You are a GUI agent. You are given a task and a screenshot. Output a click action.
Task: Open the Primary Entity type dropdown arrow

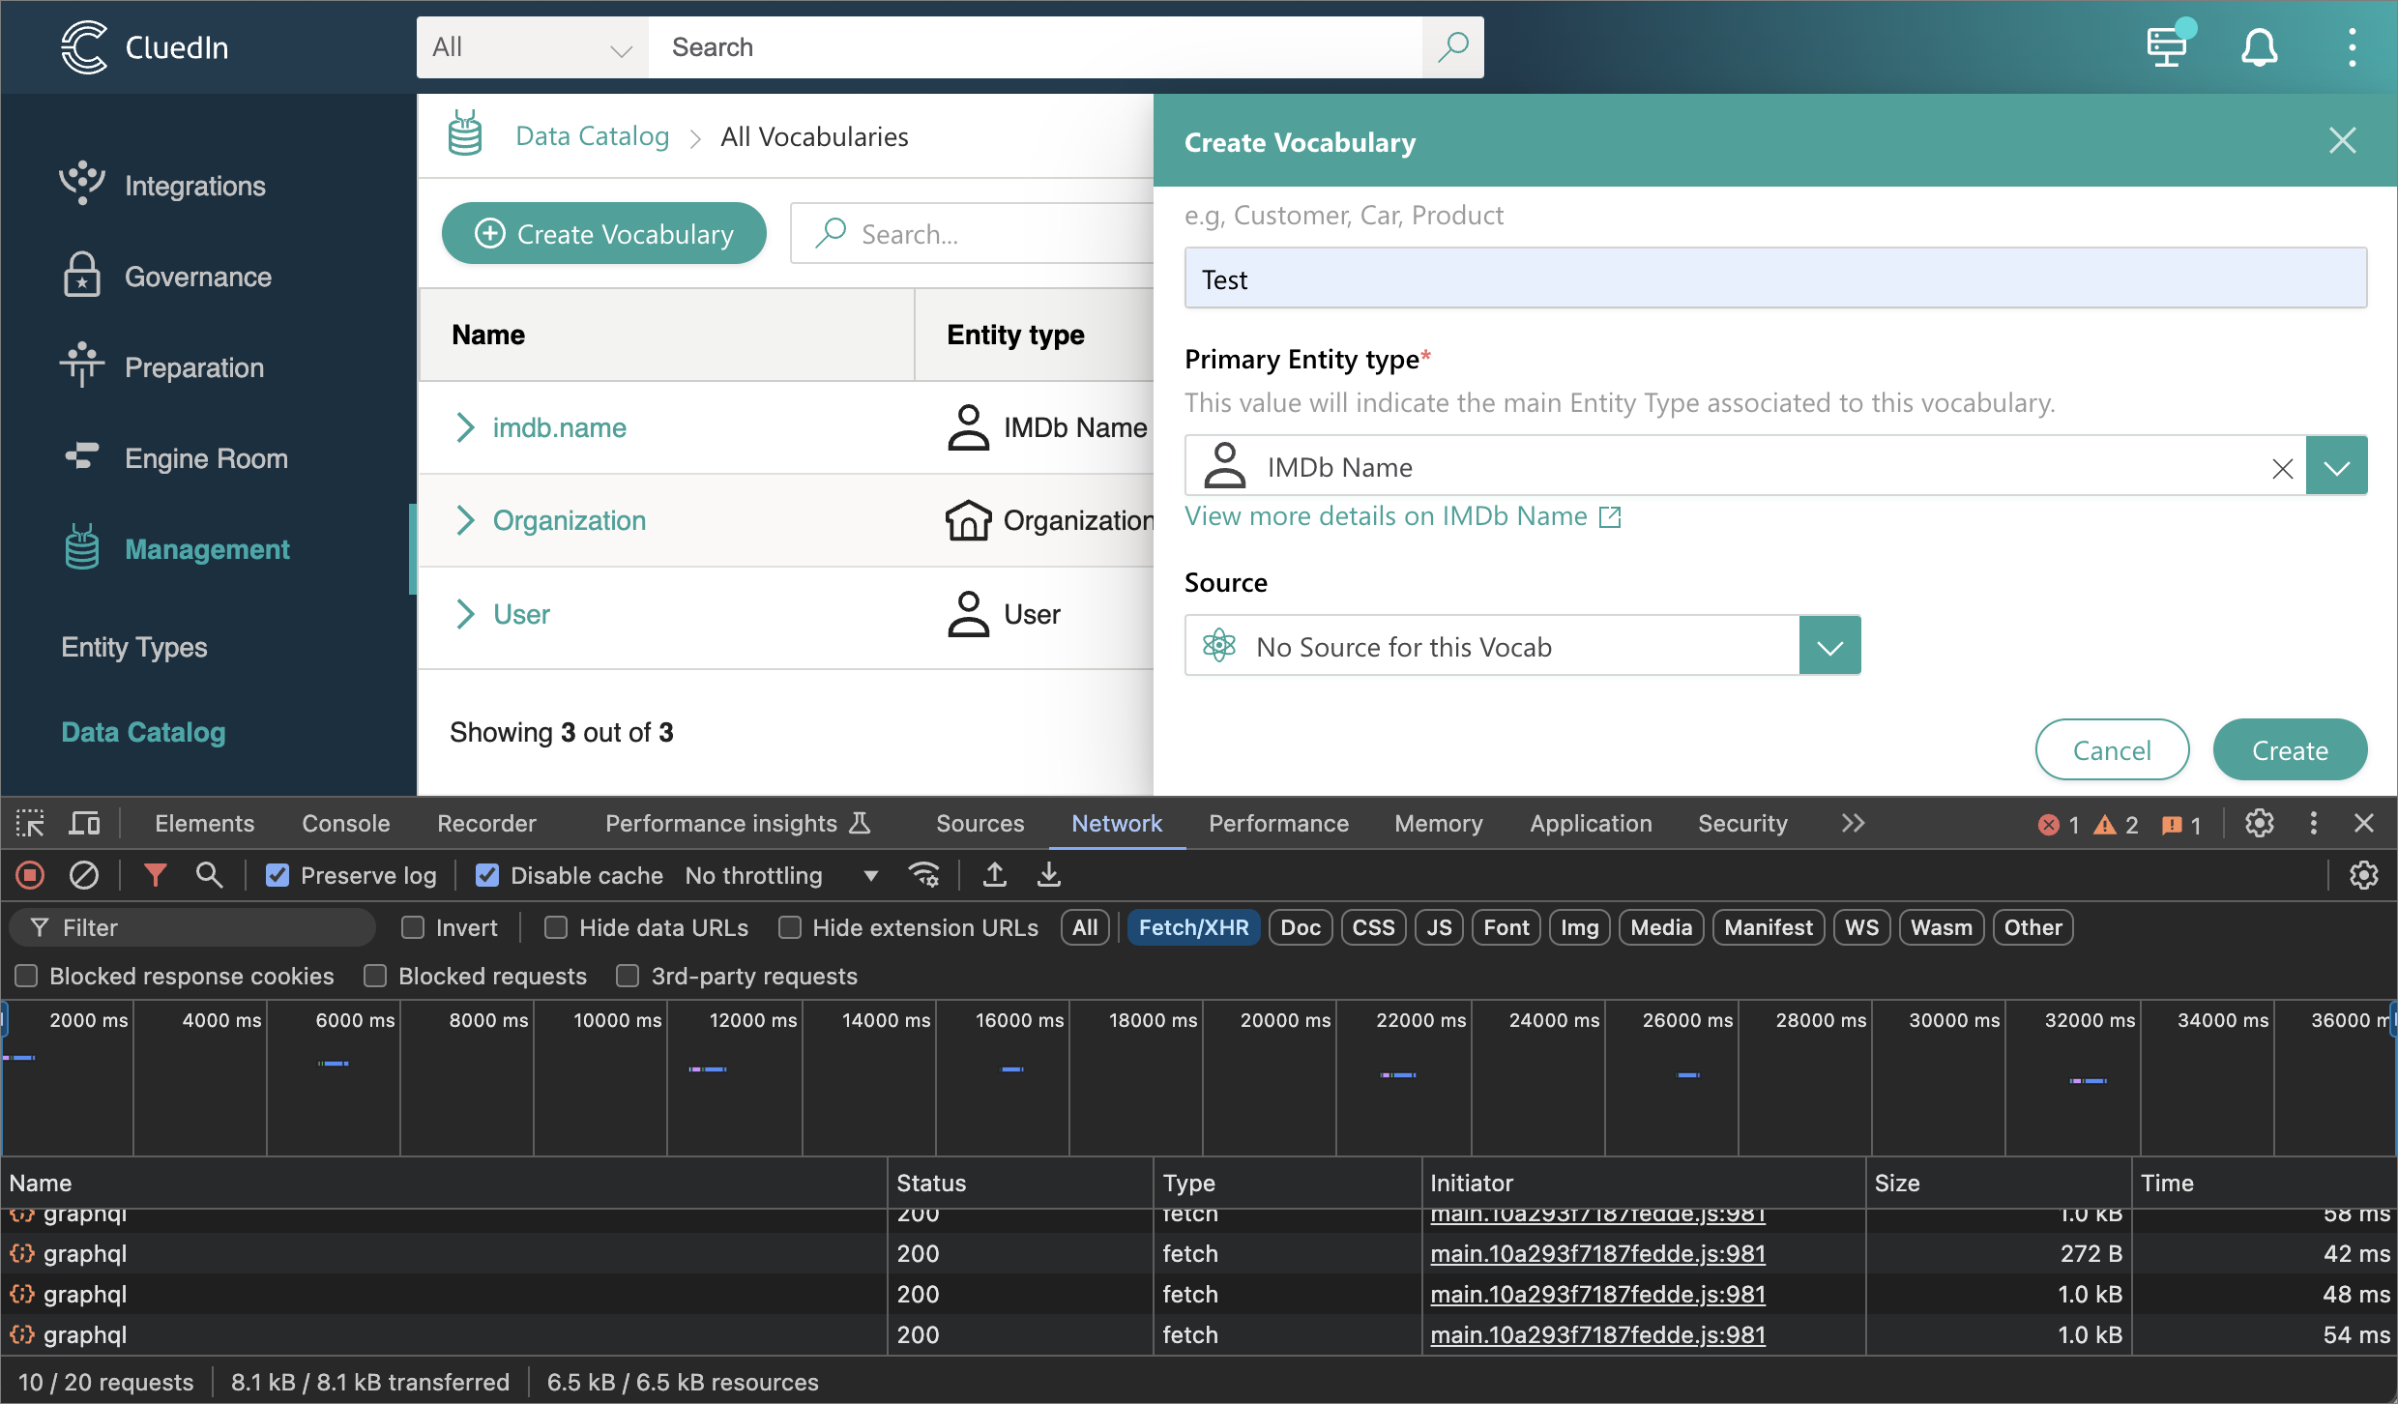[2336, 467]
